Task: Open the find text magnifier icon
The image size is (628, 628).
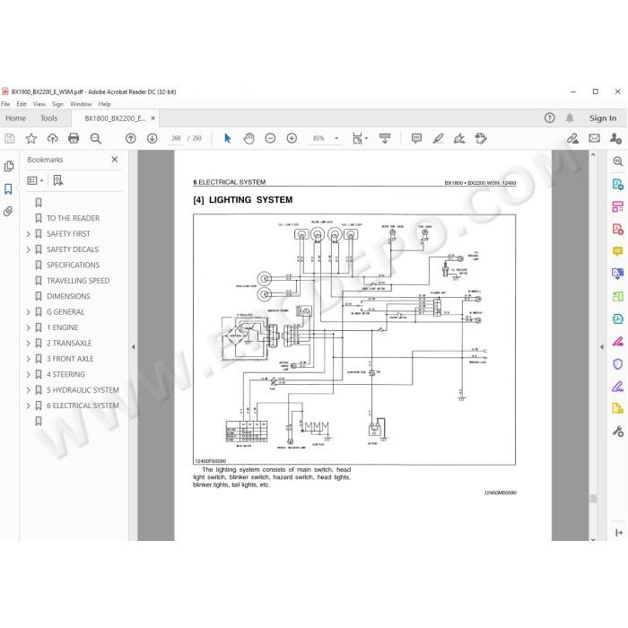Action: [x=95, y=138]
